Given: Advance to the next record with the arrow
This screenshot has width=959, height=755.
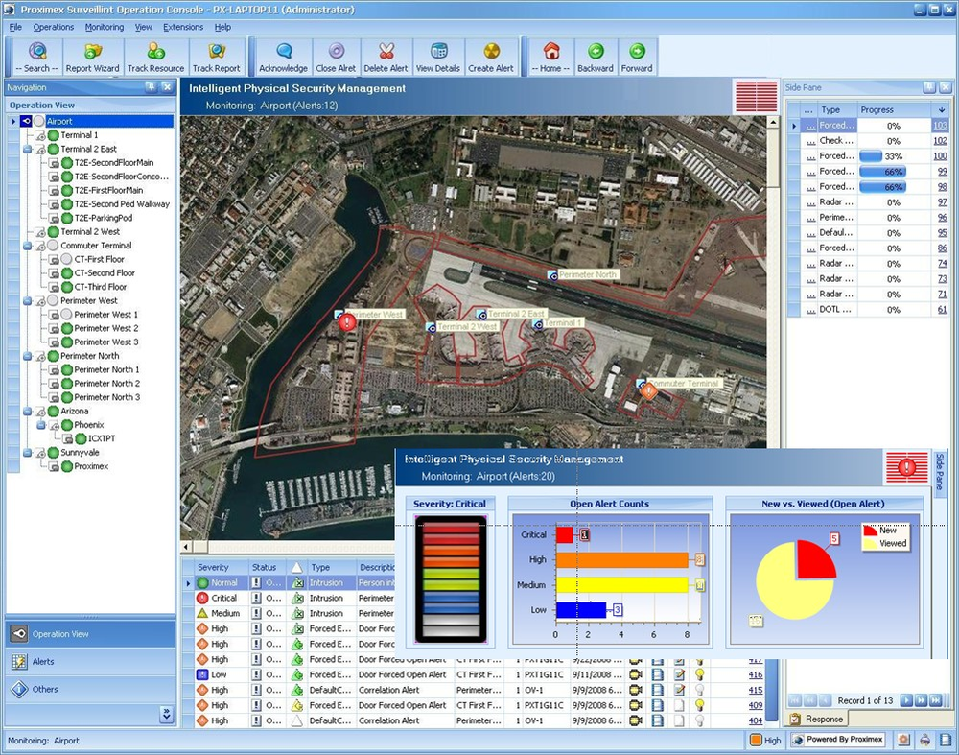Looking at the screenshot, I should coord(906,700).
